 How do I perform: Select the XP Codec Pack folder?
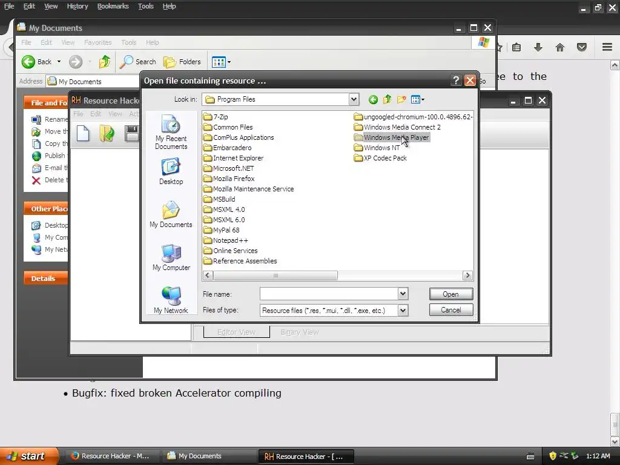pos(381,158)
